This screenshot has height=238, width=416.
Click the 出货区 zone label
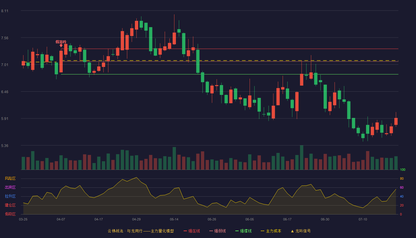click(x=10, y=187)
